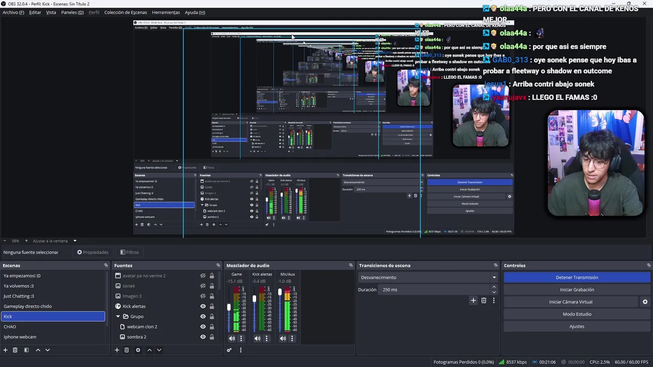
Task: Zoom out preview with minus icon
Action: point(5,241)
